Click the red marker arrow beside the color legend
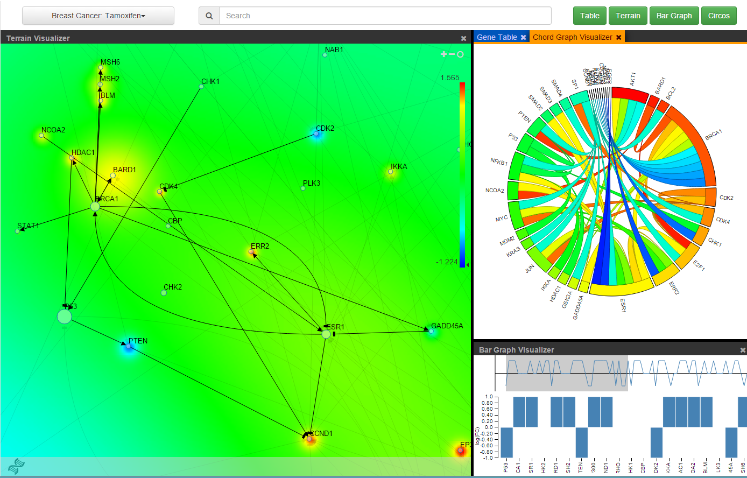The height and width of the screenshot is (478, 747). [467, 264]
